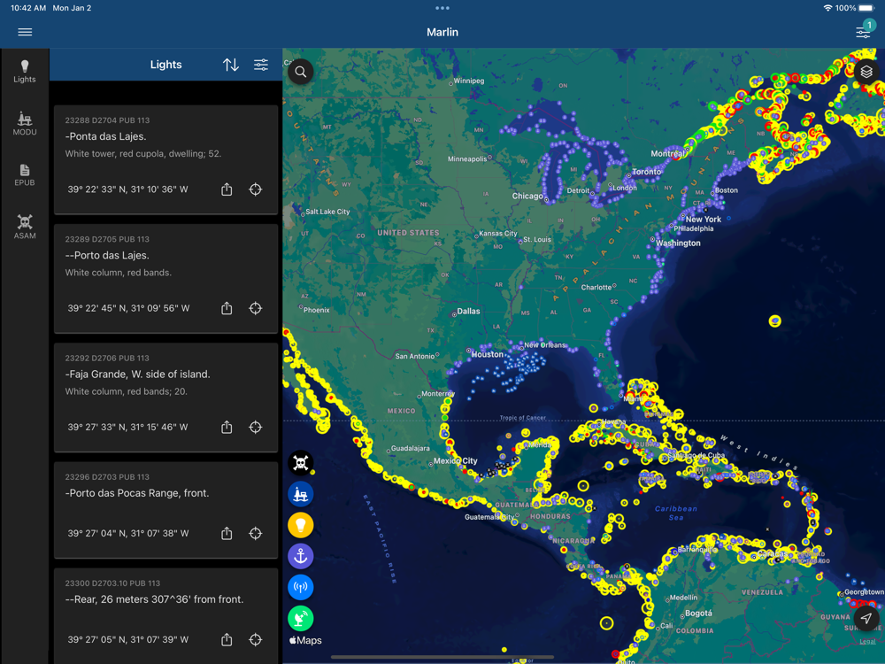885x664 pixels.
Task: Focus map on Rear 26 meters light
Action: click(256, 639)
